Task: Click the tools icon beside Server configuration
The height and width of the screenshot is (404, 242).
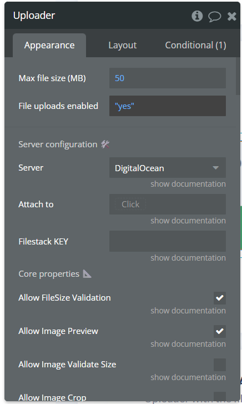Action: click(x=105, y=144)
